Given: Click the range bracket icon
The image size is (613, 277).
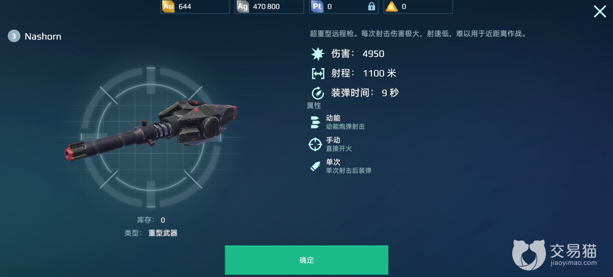Looking at the screenshot, I should pos(318,73).
